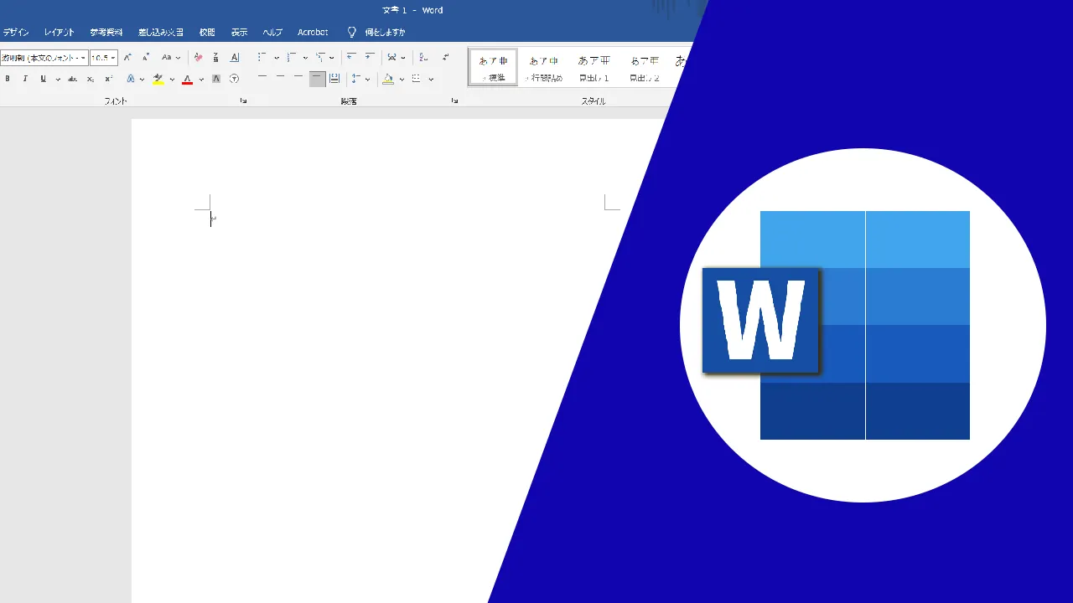Viewport: 1073px width, 603px height.
Task: Click the subscript button
Action: pyautogui.click(x=91, y=79)
